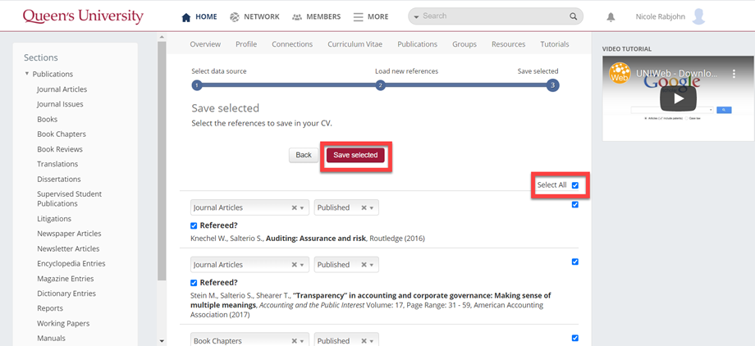Open the notifications bell icon

click(x=611, y=17)
